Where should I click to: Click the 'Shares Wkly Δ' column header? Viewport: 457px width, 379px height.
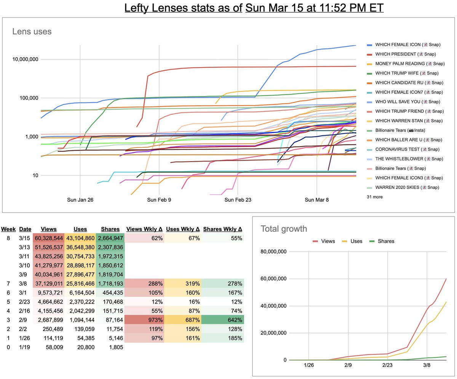pyautogui.click(x=222, y=229)
